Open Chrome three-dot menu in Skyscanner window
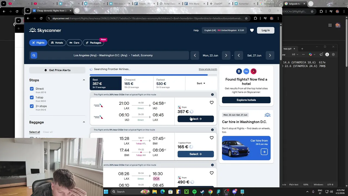Viewport: 348px width, 196px height. pos(278,18)
